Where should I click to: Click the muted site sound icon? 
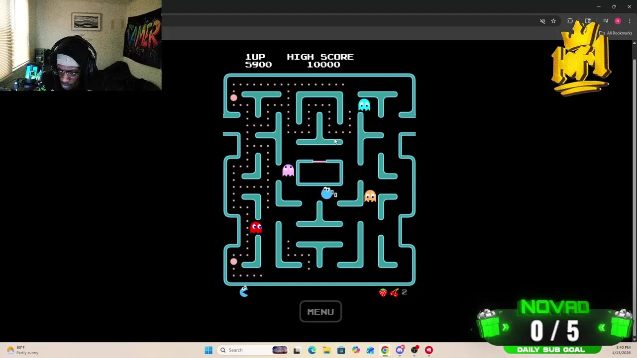point(542,21)
